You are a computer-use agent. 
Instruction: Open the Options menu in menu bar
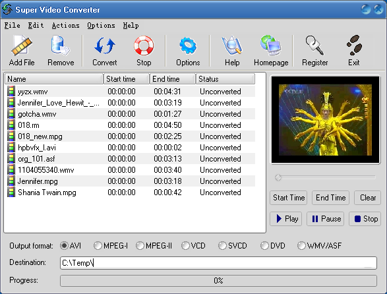(x=101, y=26)
